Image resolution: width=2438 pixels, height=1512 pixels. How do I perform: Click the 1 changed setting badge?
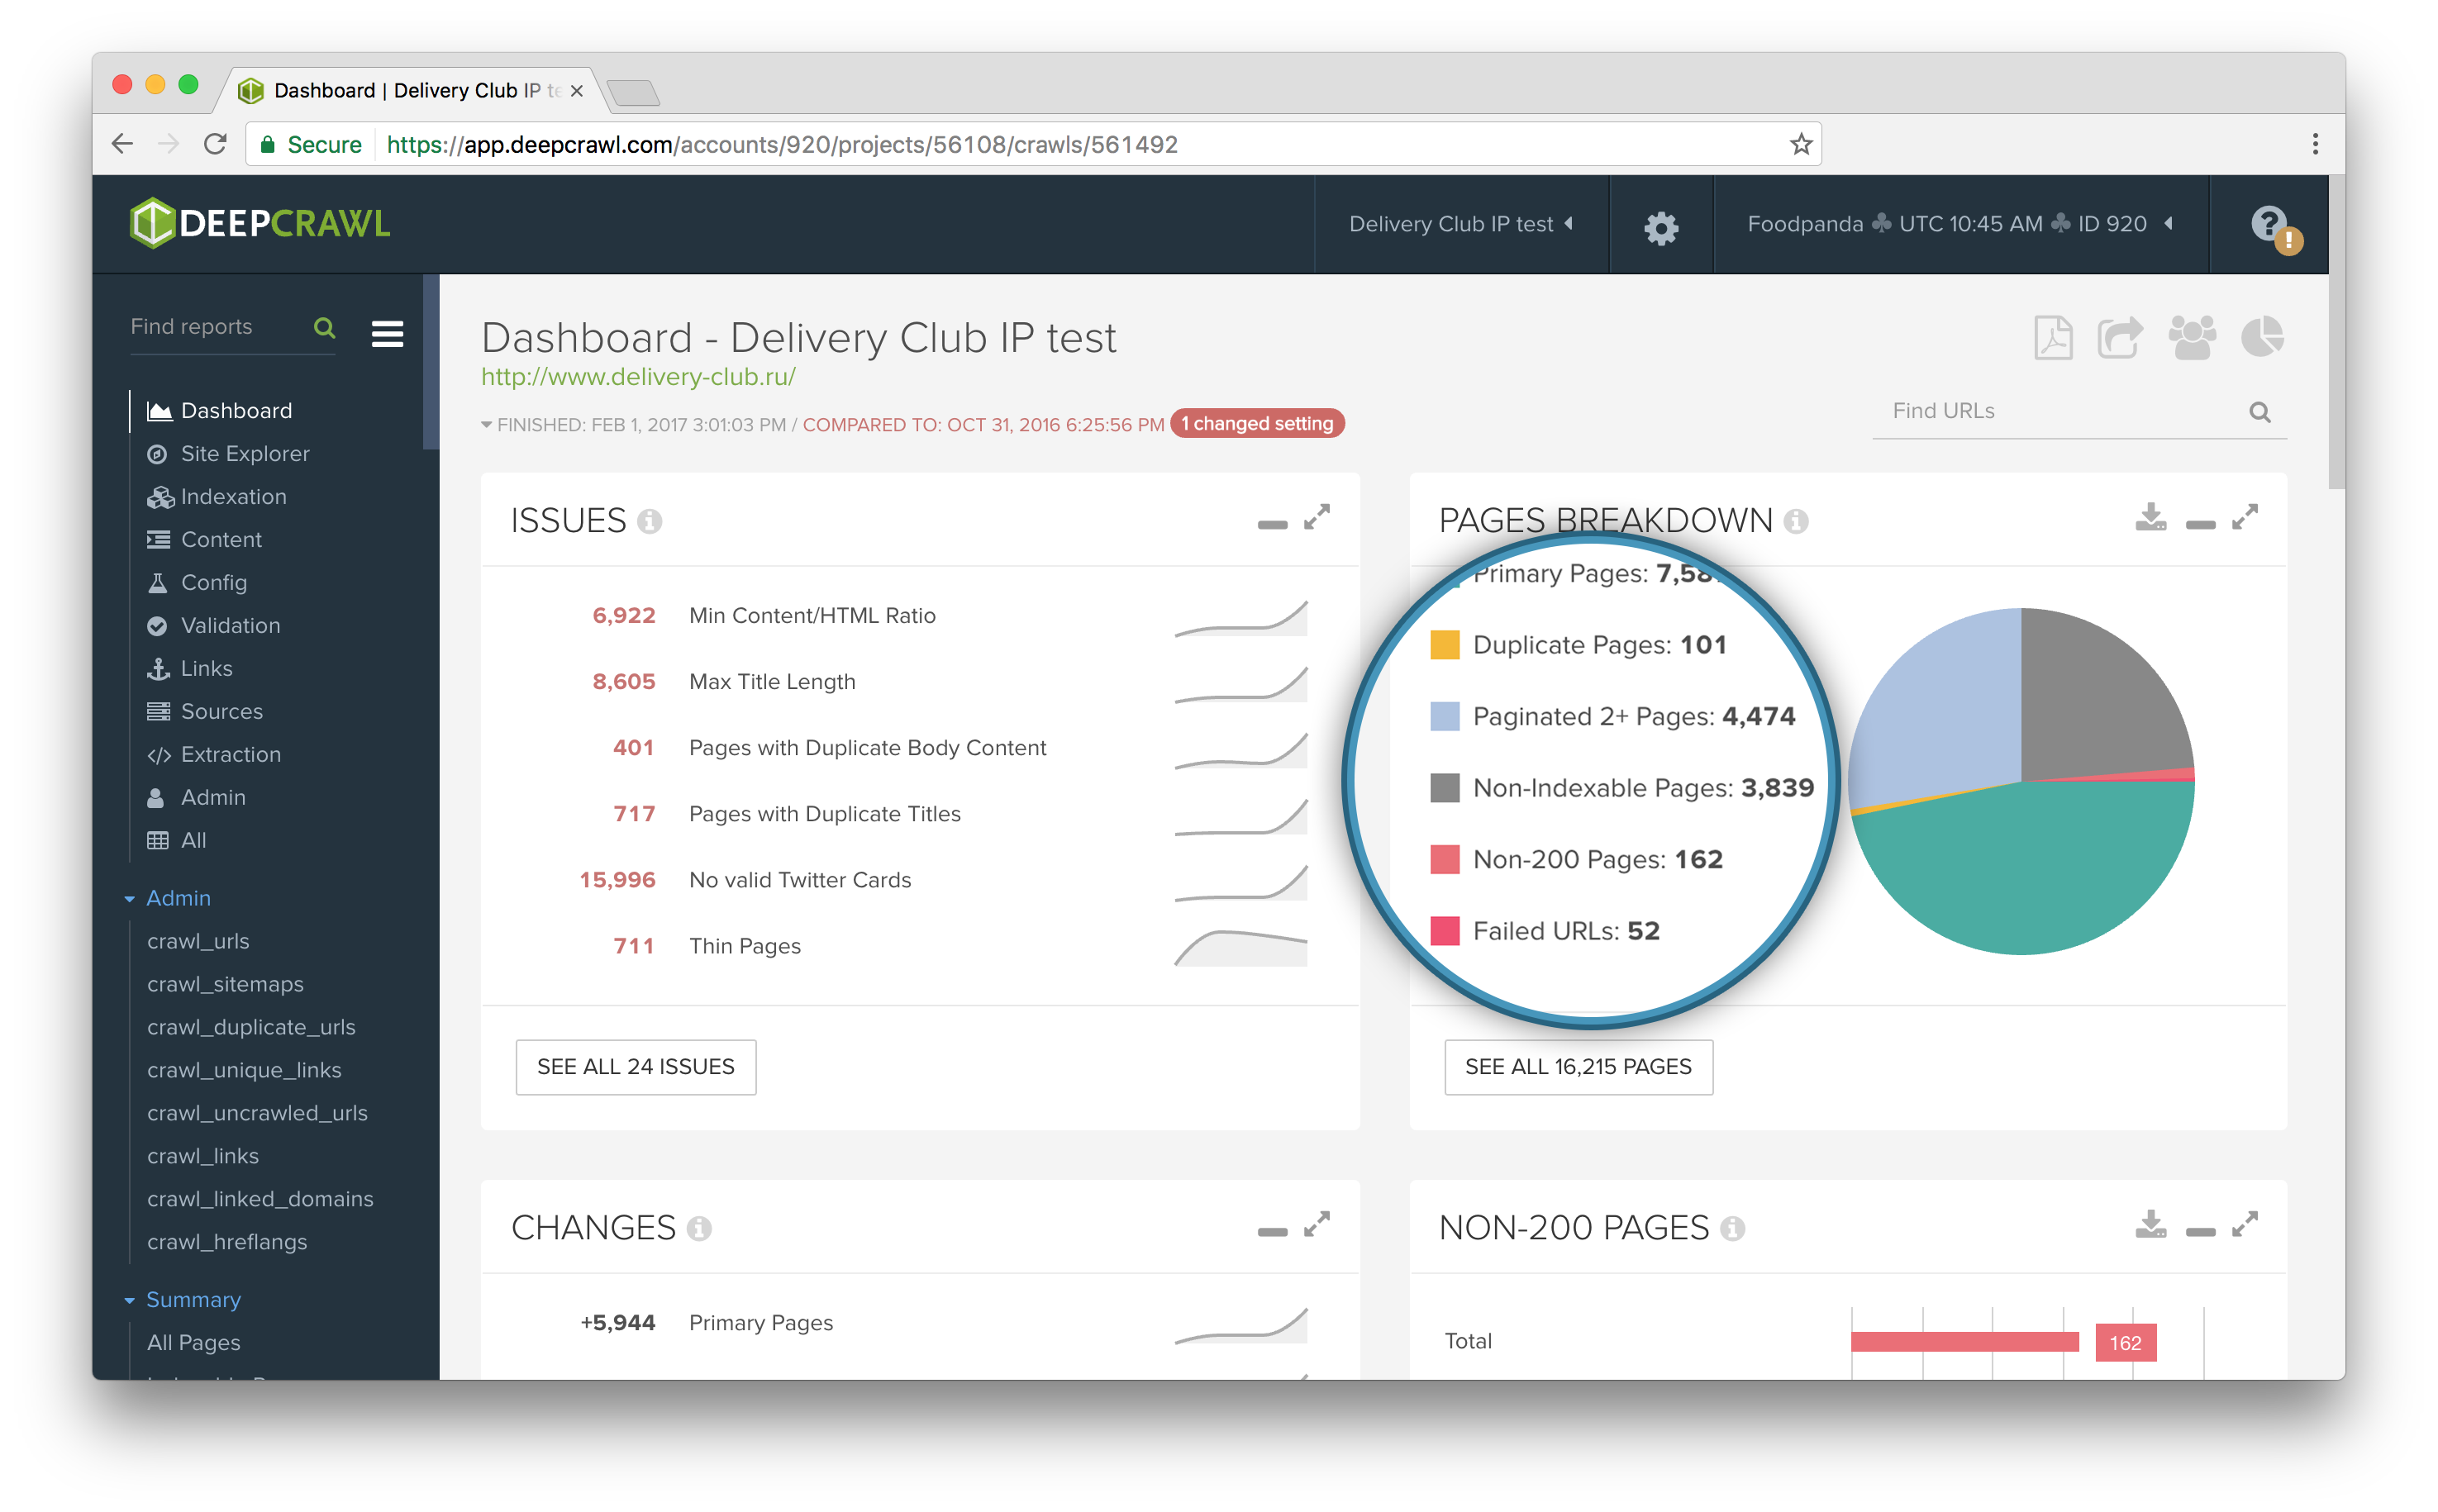tap(1257, 424)
